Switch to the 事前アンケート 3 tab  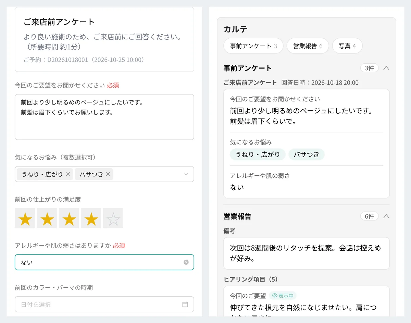click(253, 46)
